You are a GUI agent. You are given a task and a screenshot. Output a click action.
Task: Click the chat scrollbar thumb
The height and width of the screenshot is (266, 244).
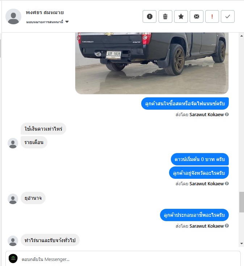(x=241, y=202)
